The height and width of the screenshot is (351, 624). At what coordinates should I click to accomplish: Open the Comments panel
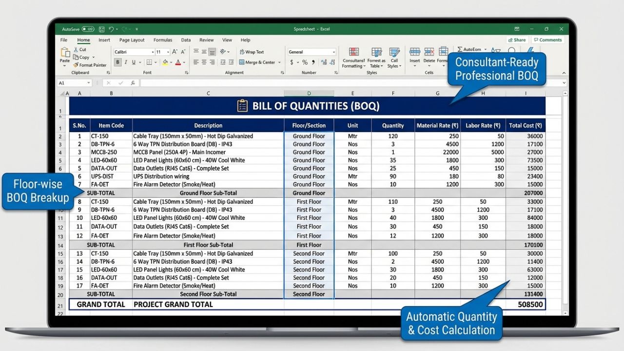[x=548, y=39]
